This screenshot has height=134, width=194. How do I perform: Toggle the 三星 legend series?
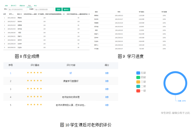[141, 82]
